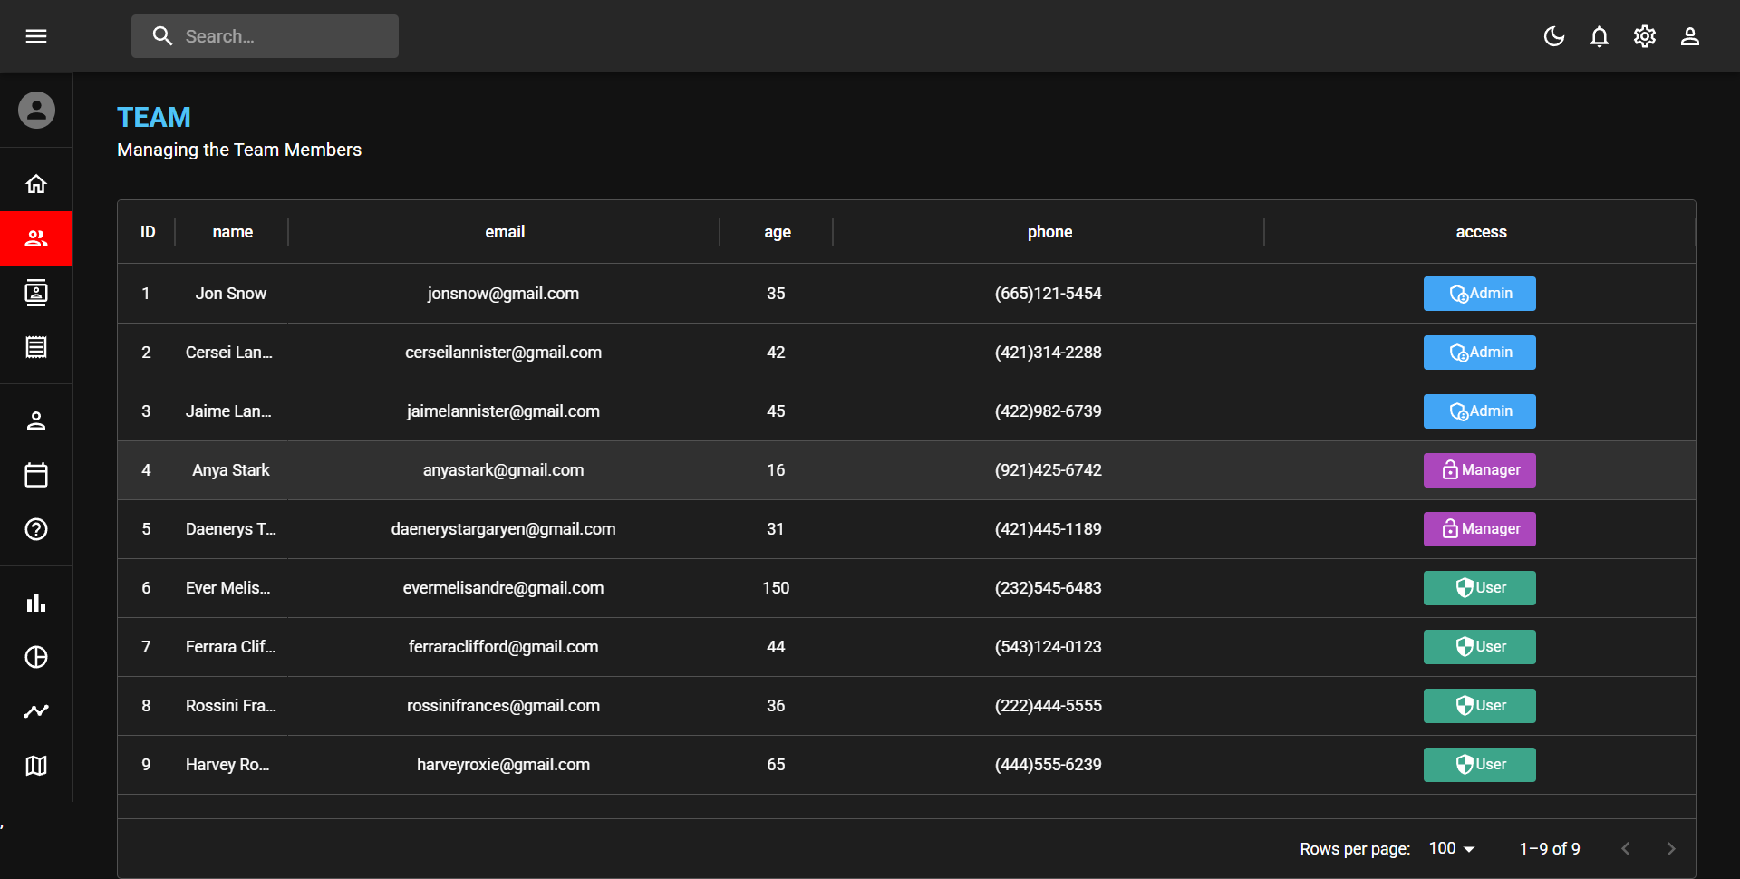Screen dimensions: 1740x879
Task: Go to the home dashboard in sidebar
Action: click(x=36, y=184)
